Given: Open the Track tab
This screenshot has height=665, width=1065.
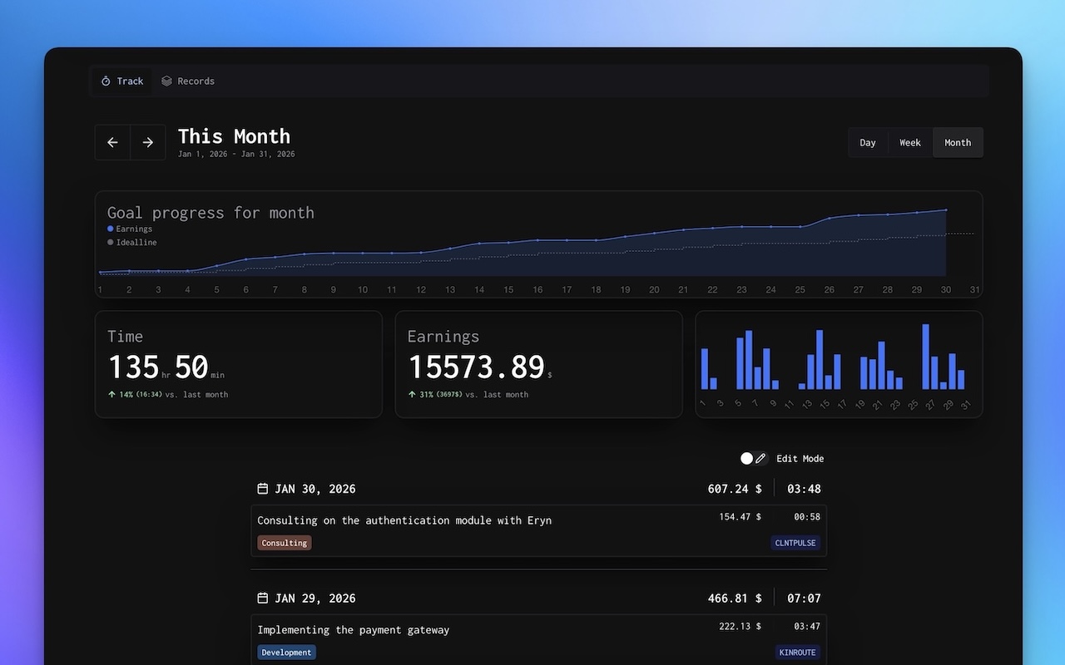Looking at the screenshot, I should tap(122, 81).
